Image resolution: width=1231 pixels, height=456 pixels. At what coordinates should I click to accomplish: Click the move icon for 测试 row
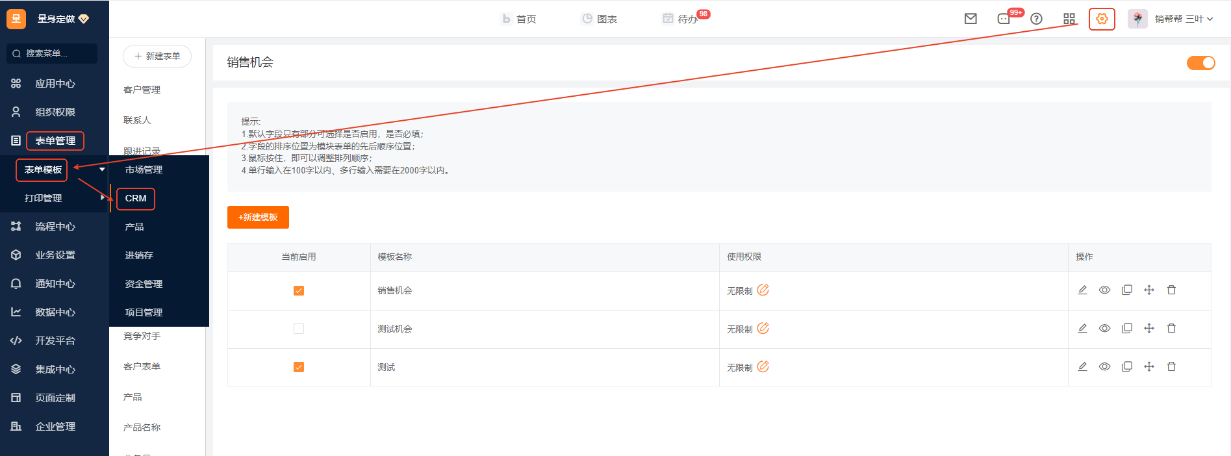(1149, 367)
